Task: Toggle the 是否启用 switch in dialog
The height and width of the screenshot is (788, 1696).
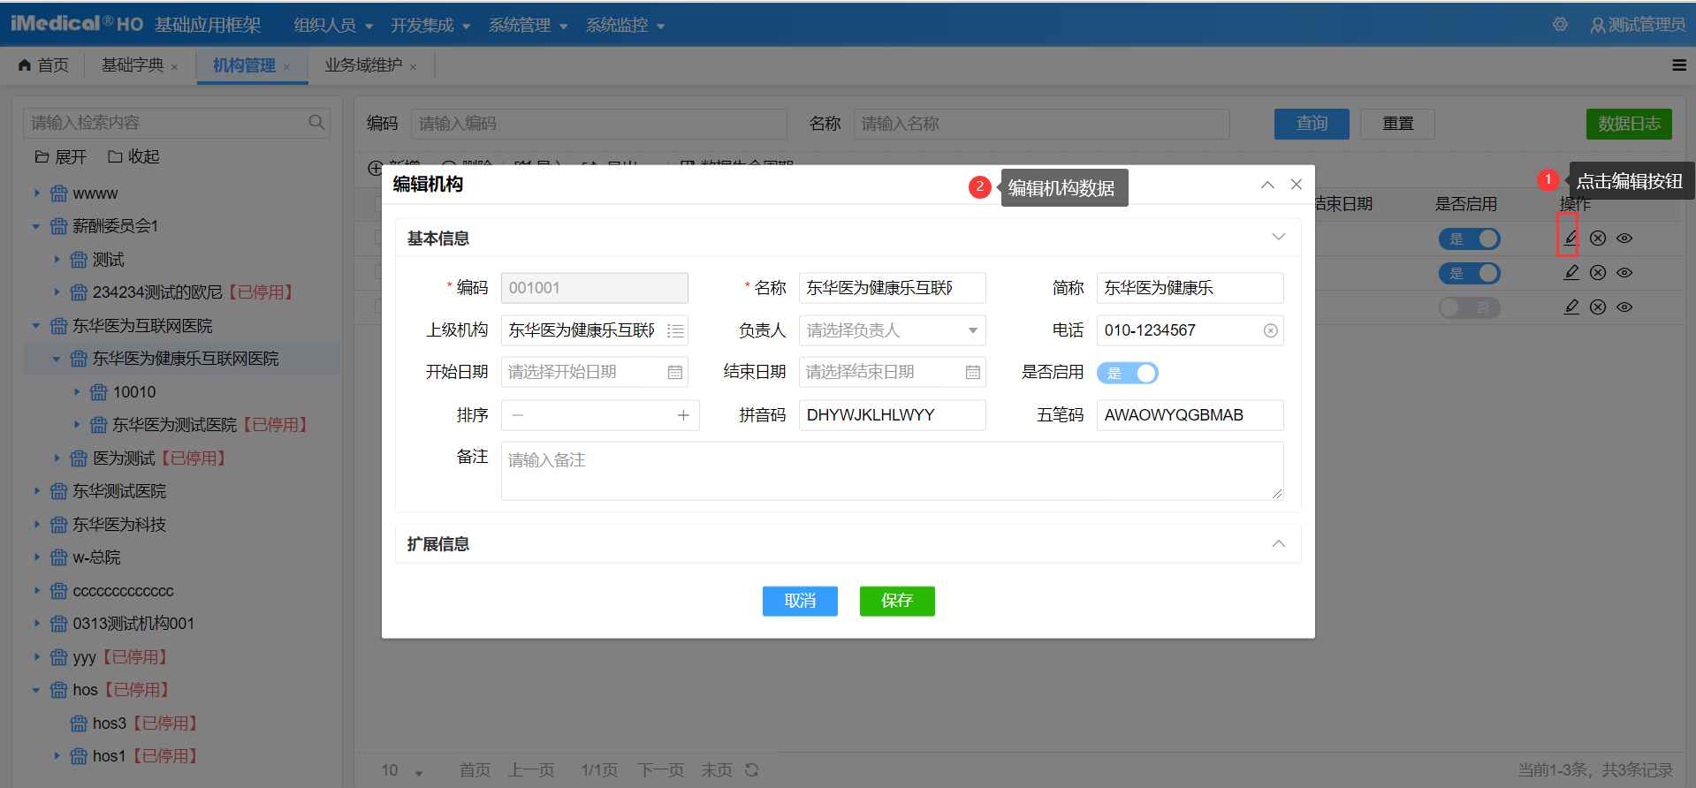Action: click(x=1128, y=373)
